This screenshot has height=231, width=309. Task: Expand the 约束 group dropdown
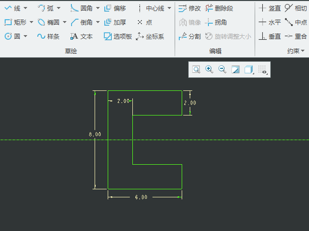click(x=296, y=51)
